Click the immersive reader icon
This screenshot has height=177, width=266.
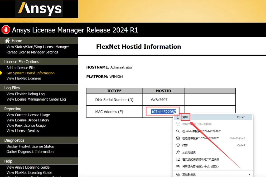pos(178,159)
